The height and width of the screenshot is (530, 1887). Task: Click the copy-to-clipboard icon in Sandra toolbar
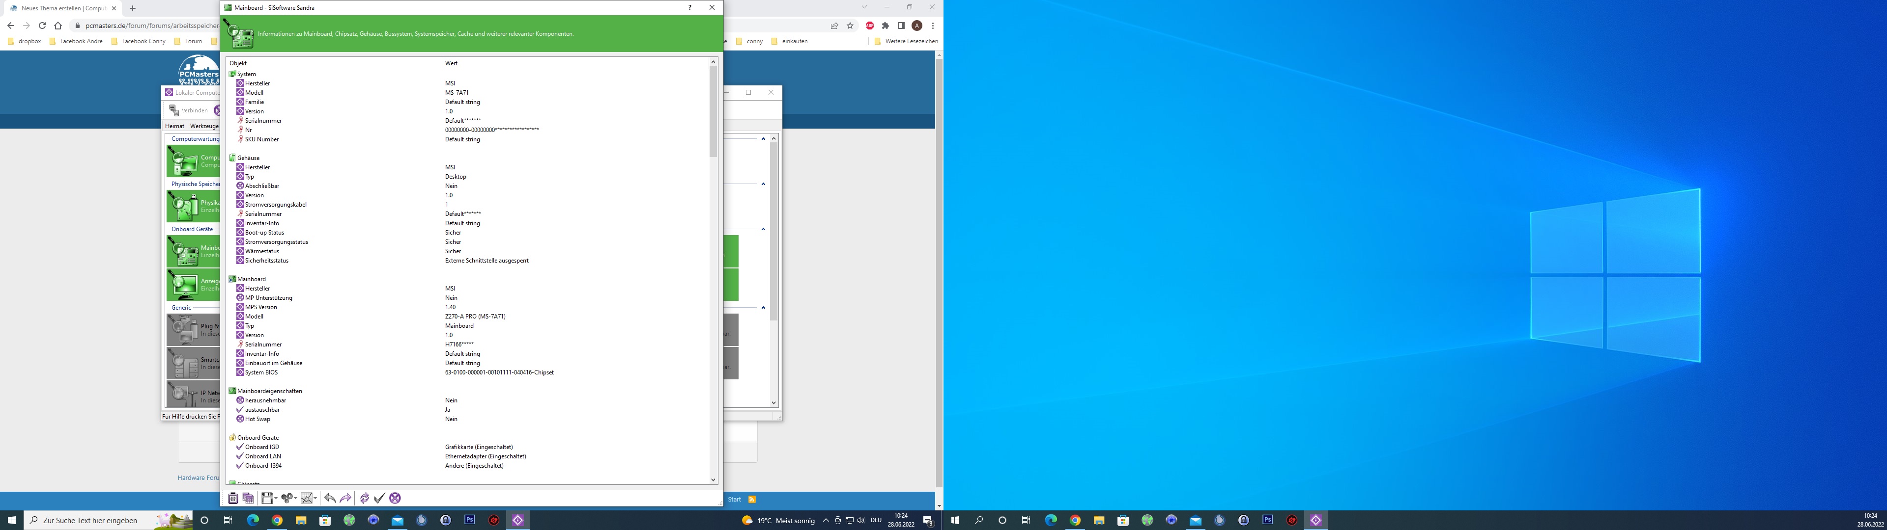click(248, 498)
